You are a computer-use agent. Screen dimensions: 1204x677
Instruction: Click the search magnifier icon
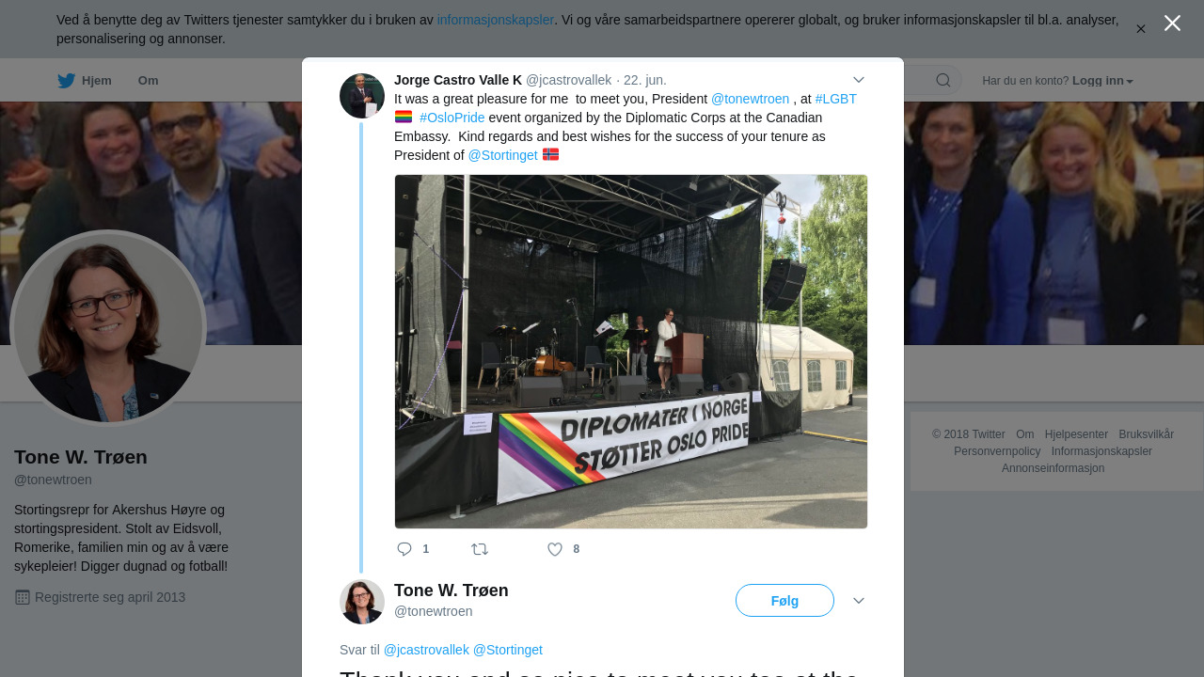click(943, 81)
